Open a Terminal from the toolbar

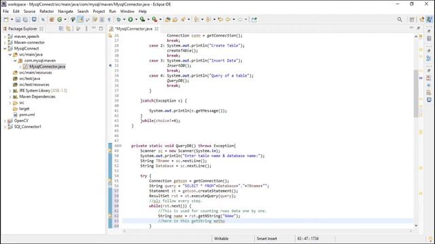34,20
